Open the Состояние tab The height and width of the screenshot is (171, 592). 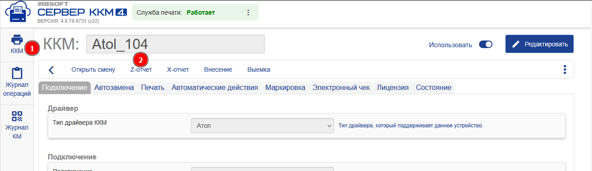pyautogui.click(x=434, y=88)
